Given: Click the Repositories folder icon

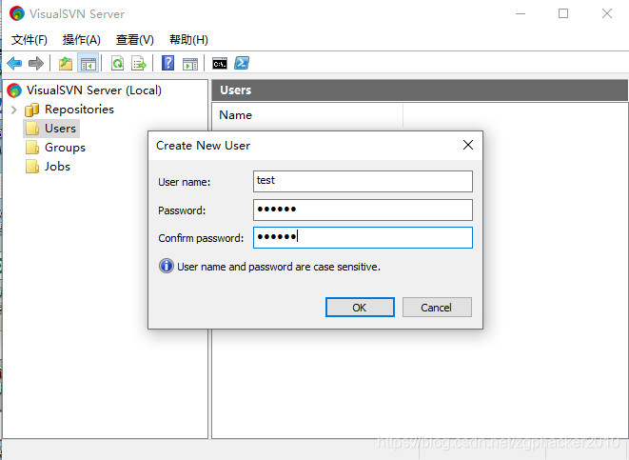Looking at the screenshot, I should tap(31, 110).
